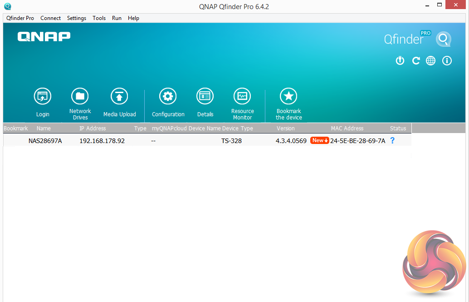
Task: Click firmware version 4.3.4.0569
Action: (291, 141)
